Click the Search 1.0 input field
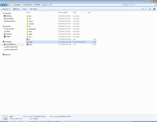Image resolution: width=157 pixels, height=122 pixels. tap(141, 5)
